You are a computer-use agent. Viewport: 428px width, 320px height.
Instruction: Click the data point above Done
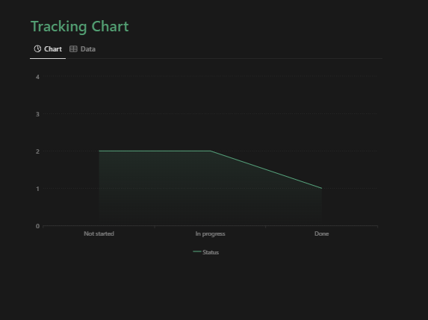(322, 188)
